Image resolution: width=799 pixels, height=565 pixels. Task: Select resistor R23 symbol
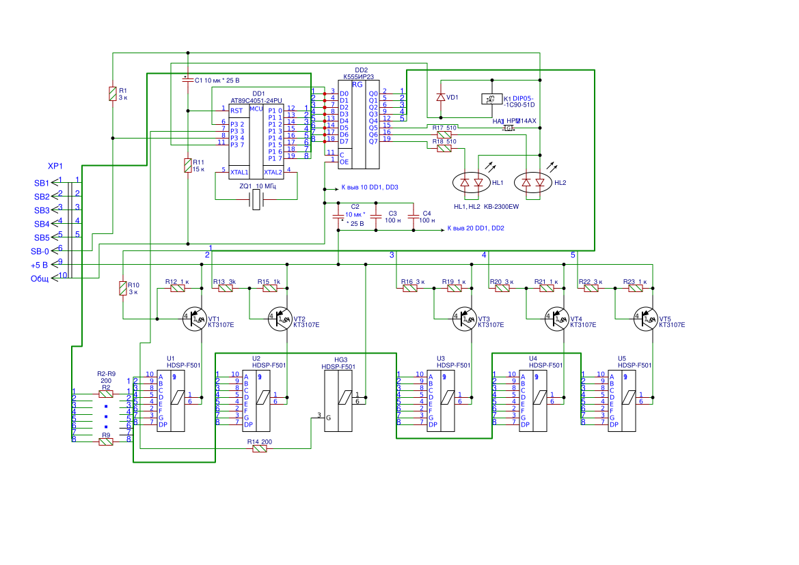tap(636, 289)
